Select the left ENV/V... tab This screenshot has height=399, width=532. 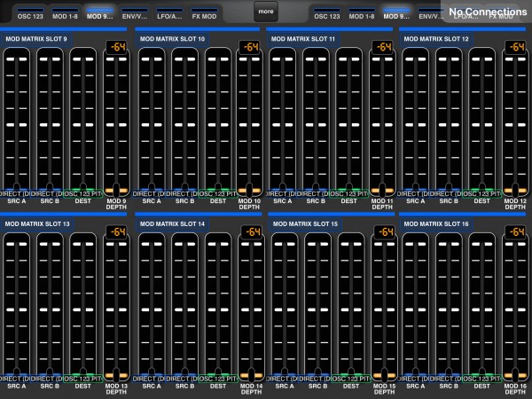click(135, 14)
